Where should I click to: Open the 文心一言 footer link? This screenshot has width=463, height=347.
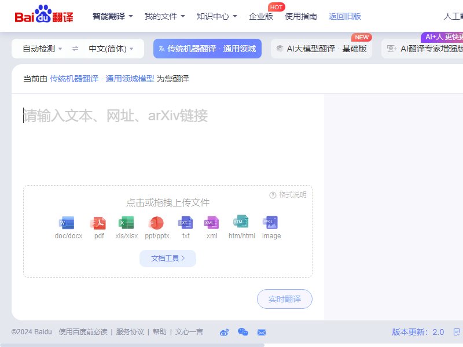[189, 332]
